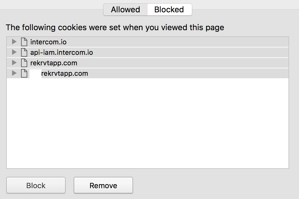
Task: Click the empty white area of cookie list
Action: tap(147, 123)
